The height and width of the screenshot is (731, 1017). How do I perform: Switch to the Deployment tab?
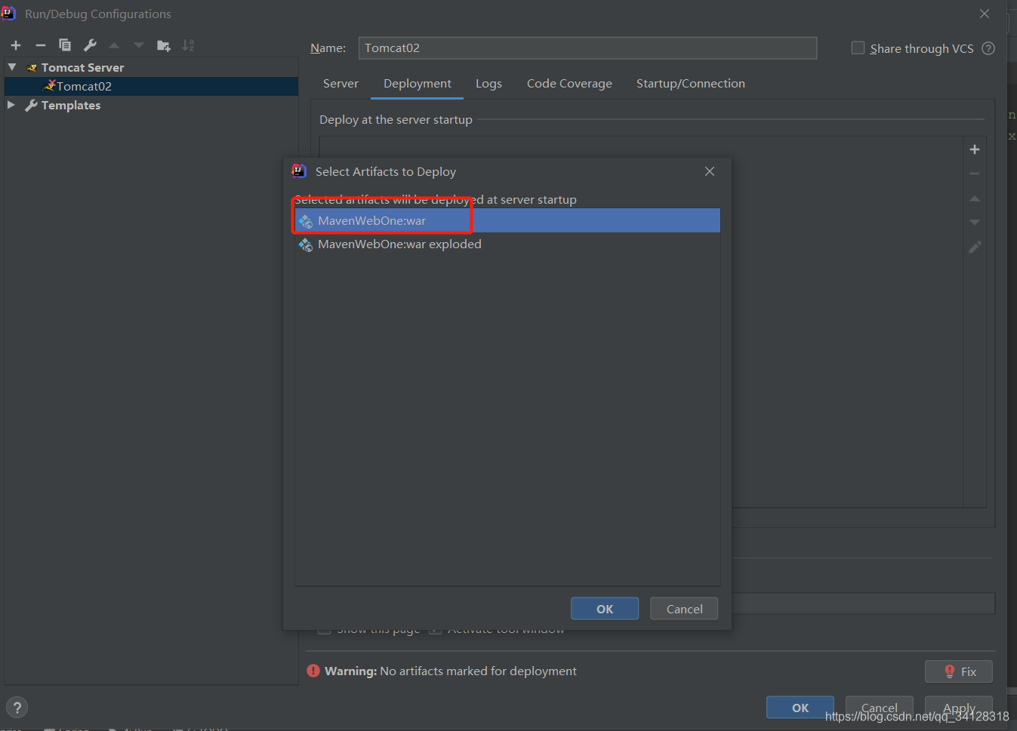[x=417, y=84]
